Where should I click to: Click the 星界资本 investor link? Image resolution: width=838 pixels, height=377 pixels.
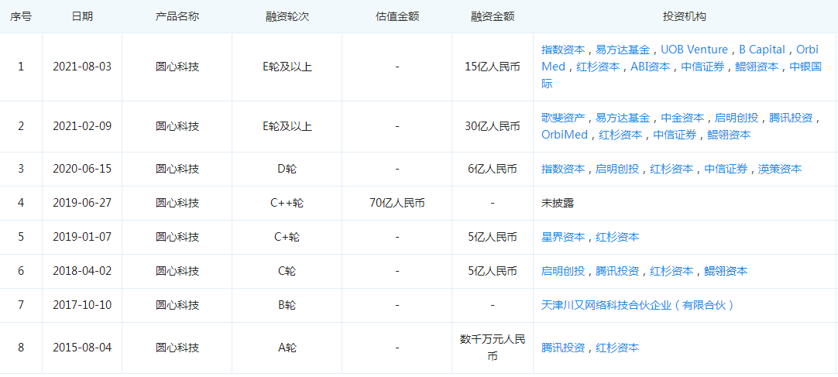point(563,237)
